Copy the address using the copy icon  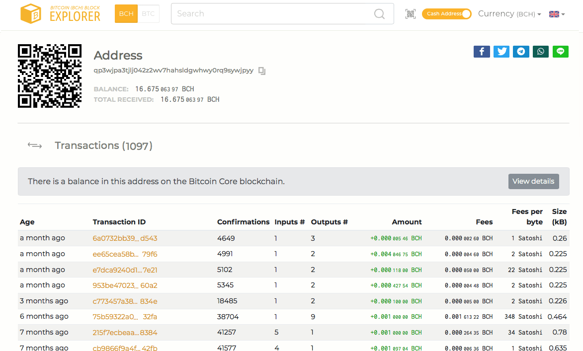(262, 70)
